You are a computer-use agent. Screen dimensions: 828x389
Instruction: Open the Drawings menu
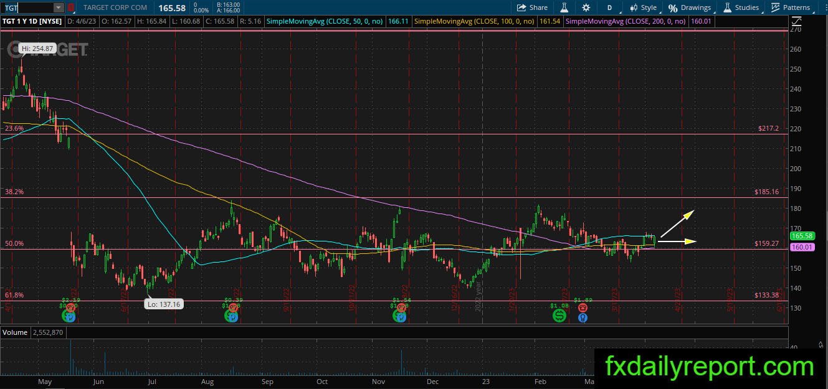pos(690,7)
